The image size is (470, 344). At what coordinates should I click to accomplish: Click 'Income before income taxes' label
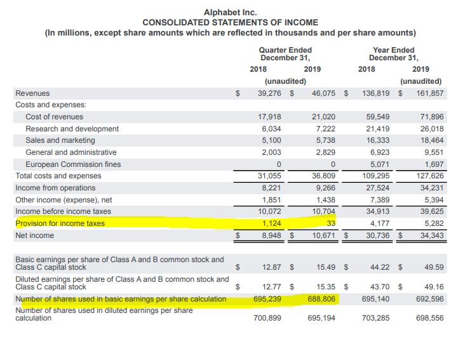[64, 211]
